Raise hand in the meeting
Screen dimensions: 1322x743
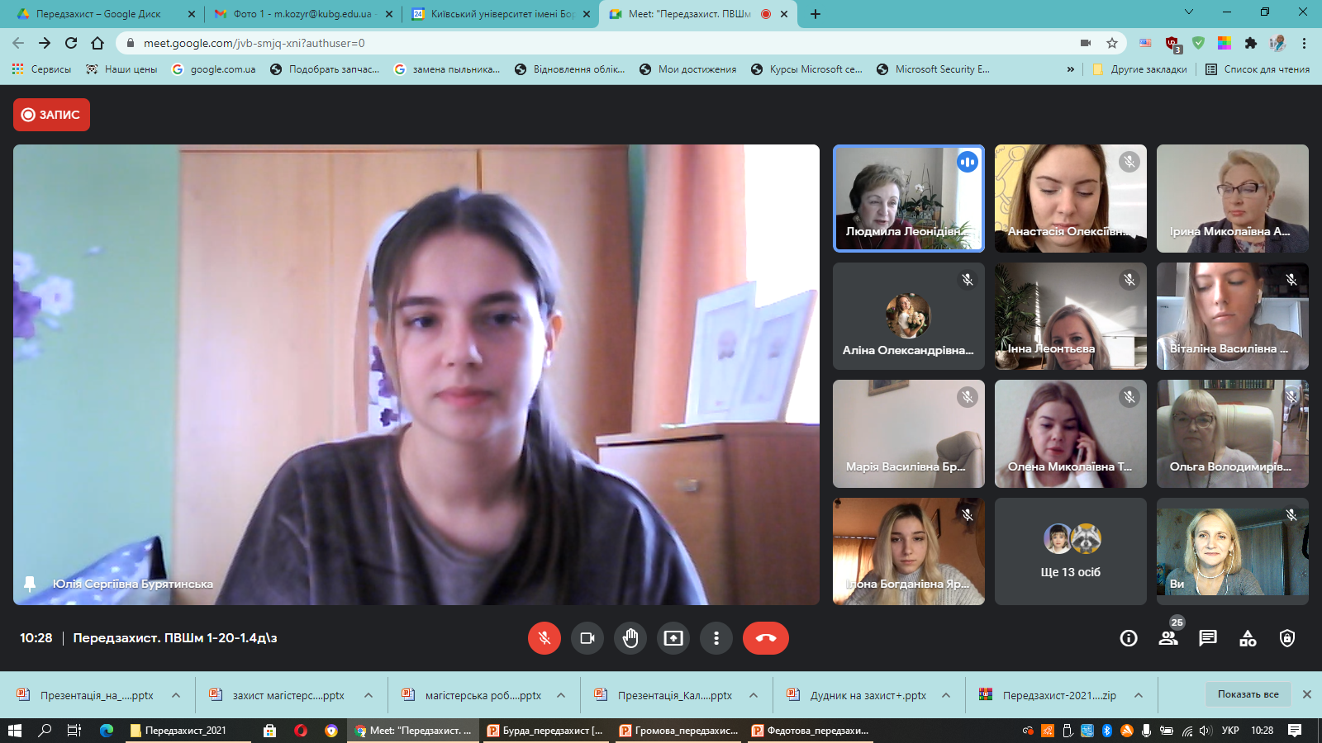[630, 638]
